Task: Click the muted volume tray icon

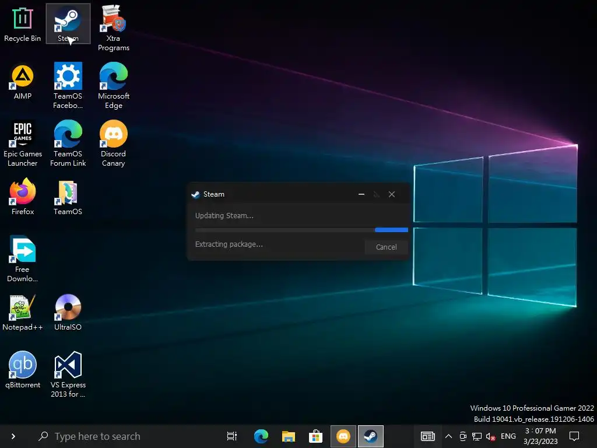Action: pyautogui.click(x=490, y=436)
